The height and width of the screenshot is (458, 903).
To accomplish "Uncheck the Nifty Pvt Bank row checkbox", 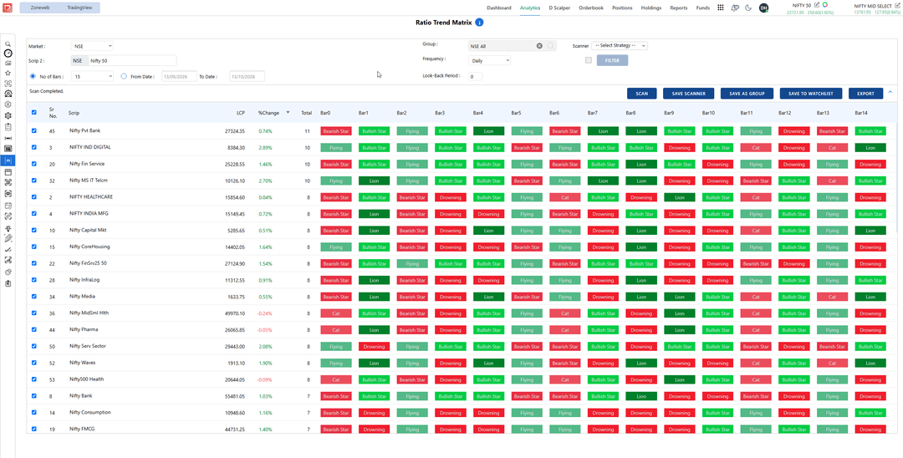I will point(33,130).
